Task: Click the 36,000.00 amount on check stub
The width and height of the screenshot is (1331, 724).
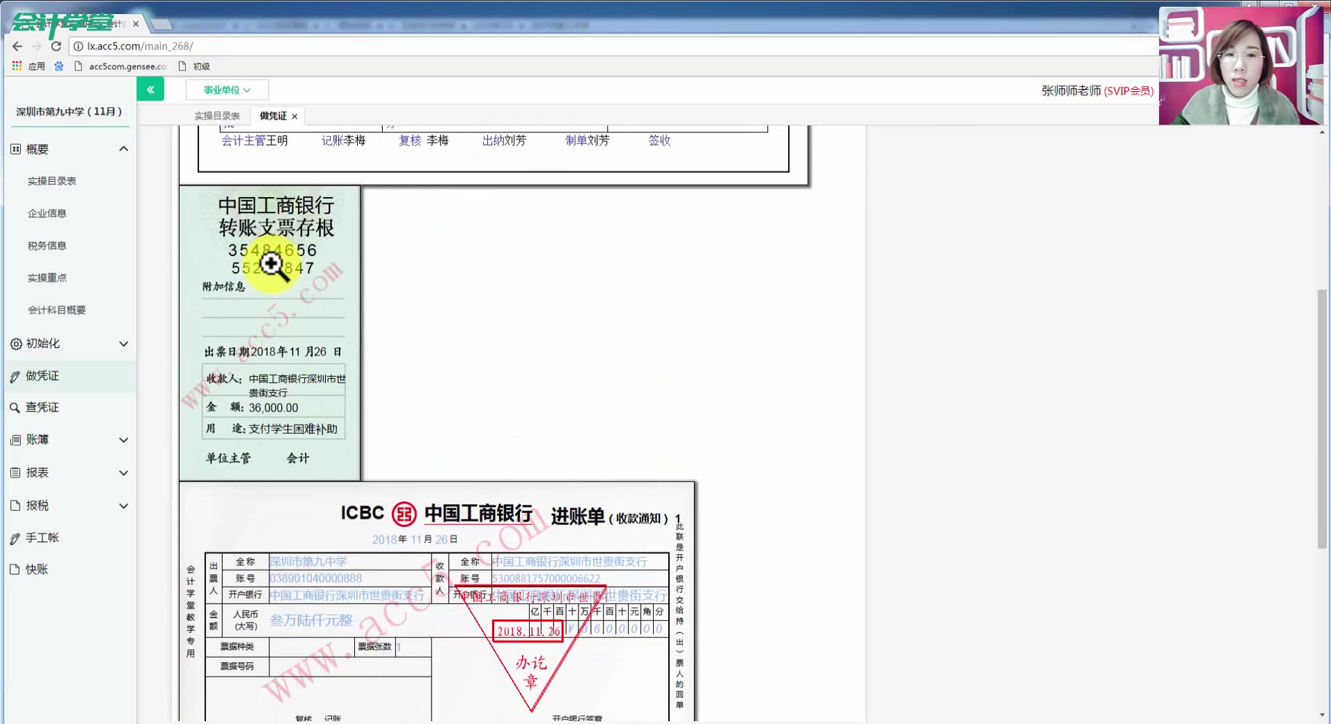Action: [274, 408]
